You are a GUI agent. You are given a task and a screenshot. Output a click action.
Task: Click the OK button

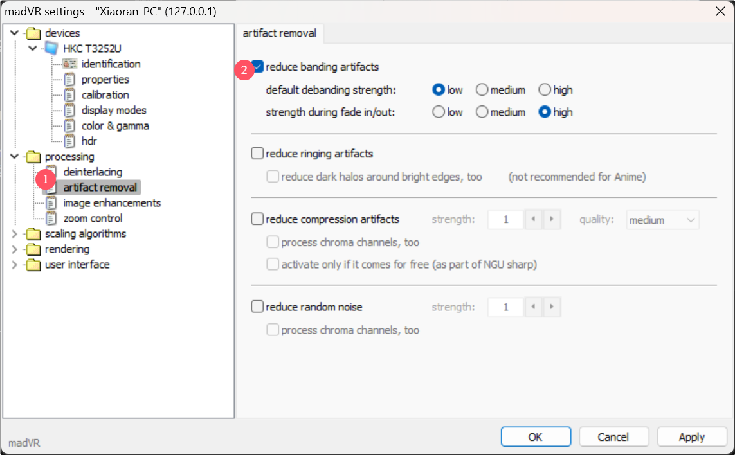(535, 437)
